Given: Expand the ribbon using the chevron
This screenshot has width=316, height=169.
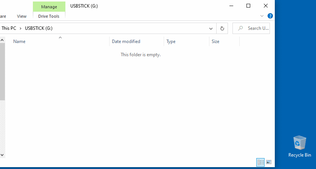Looking at the screenshot, I should pos(262,16).
